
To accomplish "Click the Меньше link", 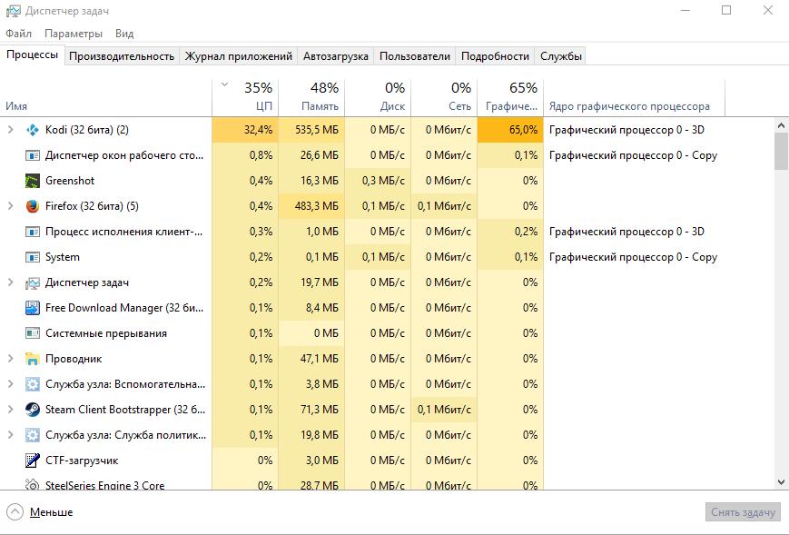I will click(51, 512).
